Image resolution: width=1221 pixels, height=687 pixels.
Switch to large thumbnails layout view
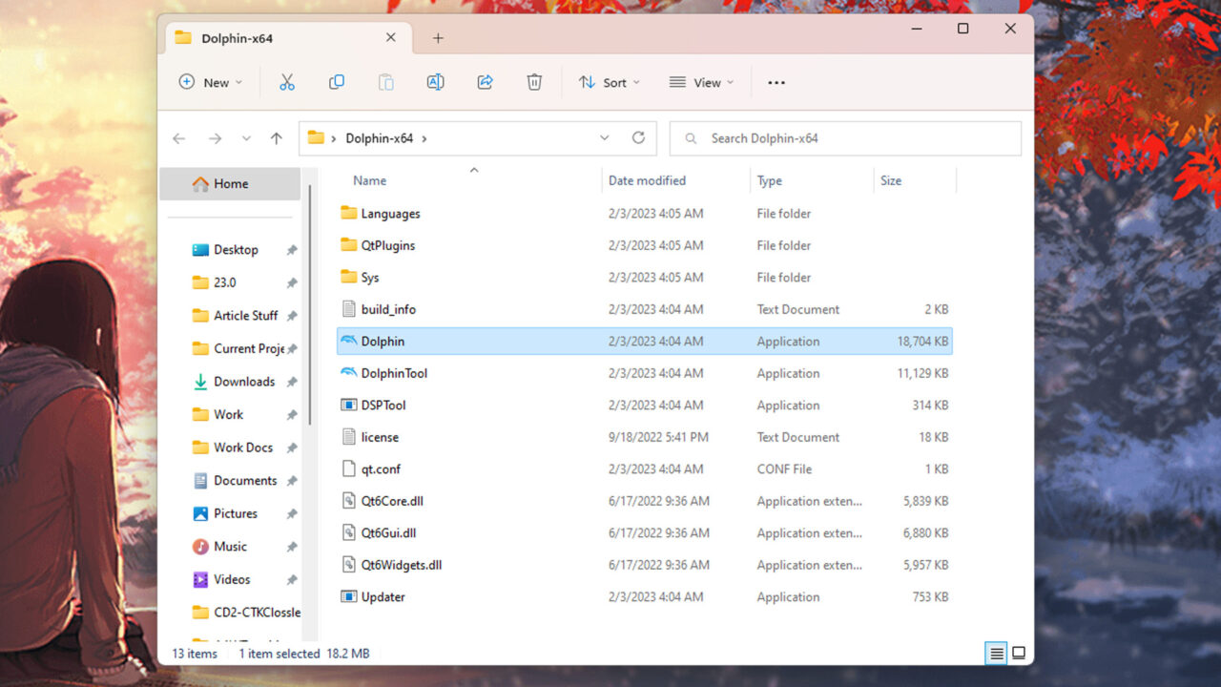click(x=1019, y=653)
